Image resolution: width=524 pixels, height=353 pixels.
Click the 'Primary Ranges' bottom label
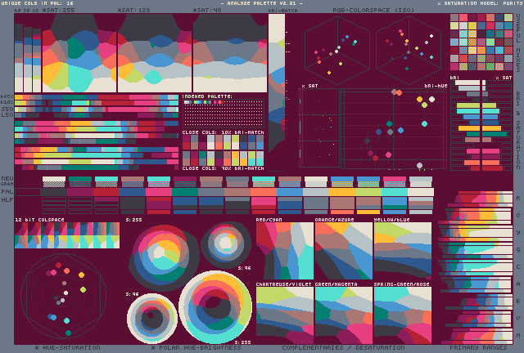click(478, 348)
